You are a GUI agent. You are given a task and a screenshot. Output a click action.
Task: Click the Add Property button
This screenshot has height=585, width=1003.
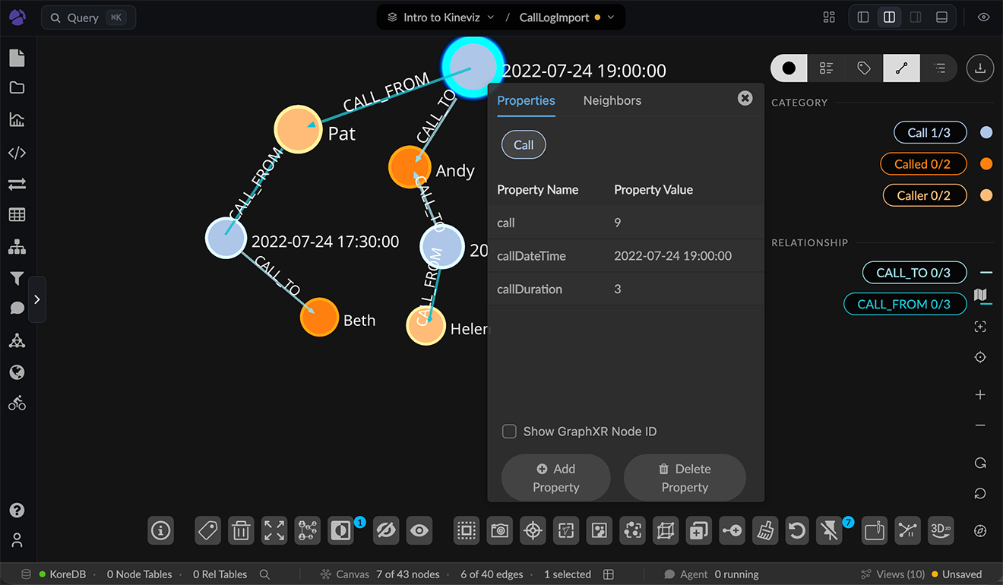[x=556, y=478]
